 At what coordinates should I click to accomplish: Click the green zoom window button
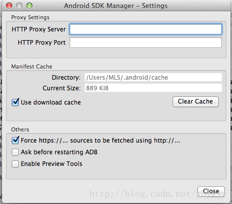pos(29,6)
